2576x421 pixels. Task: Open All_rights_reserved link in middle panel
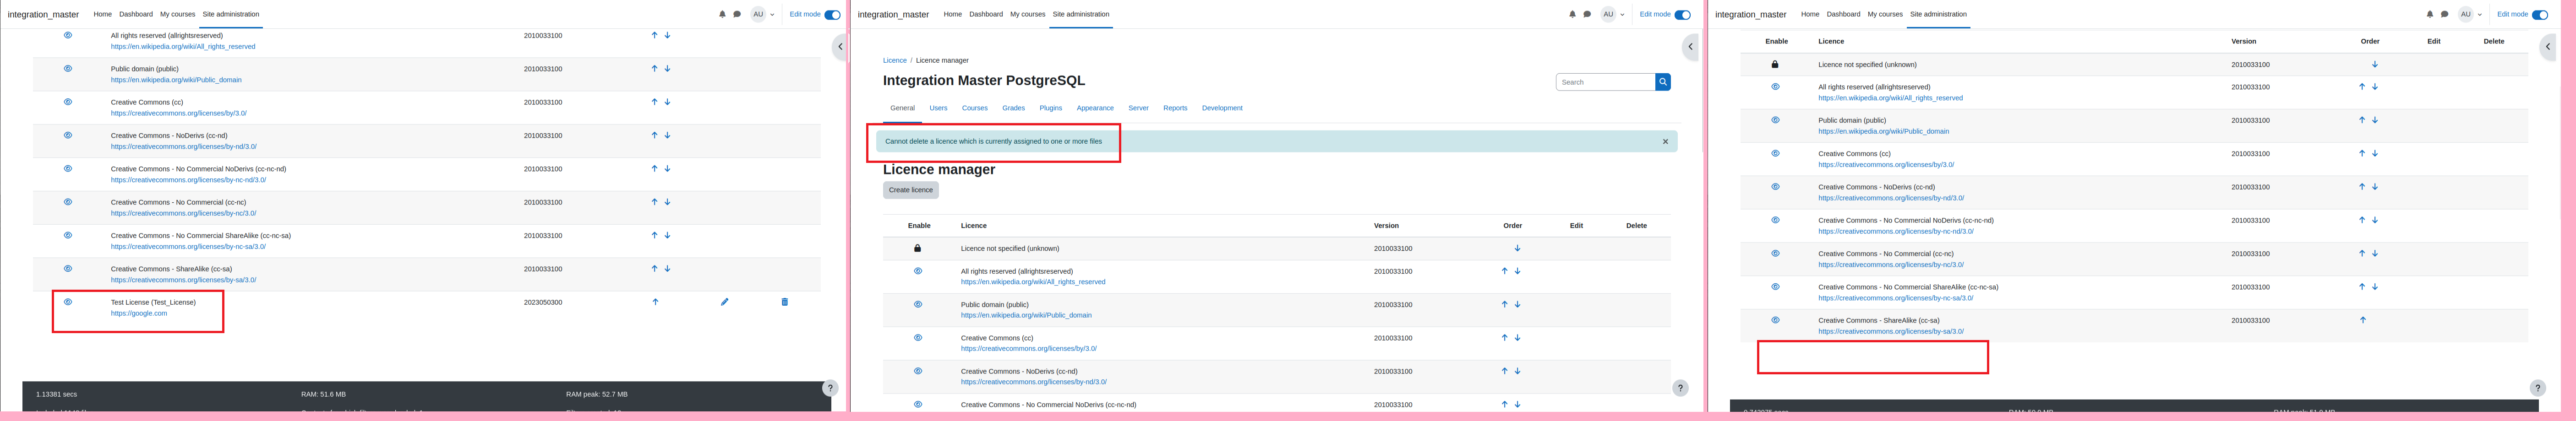[x=1033, y=282]
